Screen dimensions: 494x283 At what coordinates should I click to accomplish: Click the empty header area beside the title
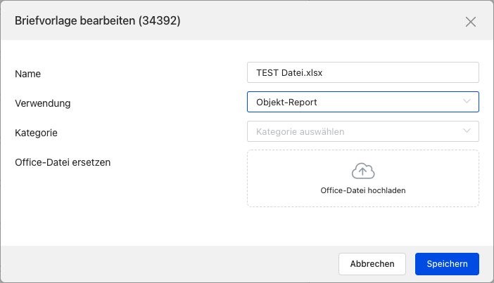(x=317, y=21)
